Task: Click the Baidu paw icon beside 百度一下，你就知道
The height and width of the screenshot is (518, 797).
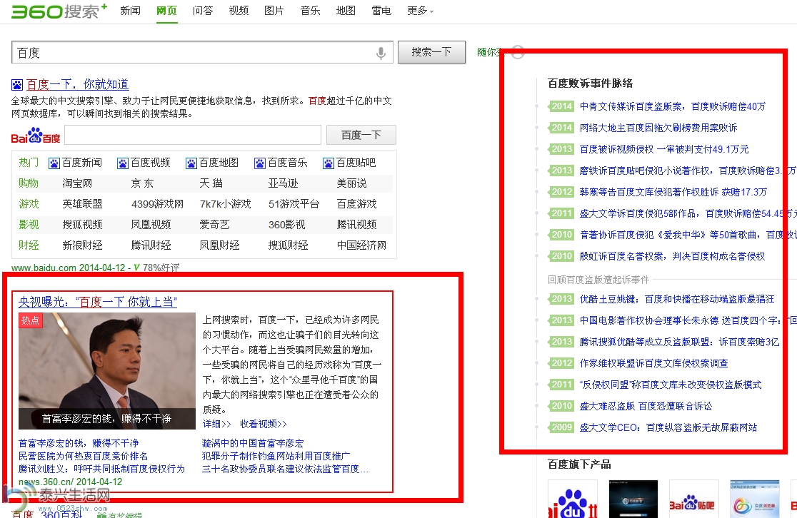Action: pyautogui.click(x=17, y=84)
